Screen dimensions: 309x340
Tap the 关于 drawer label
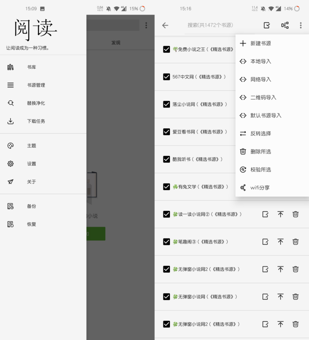(x=31, y=181)
